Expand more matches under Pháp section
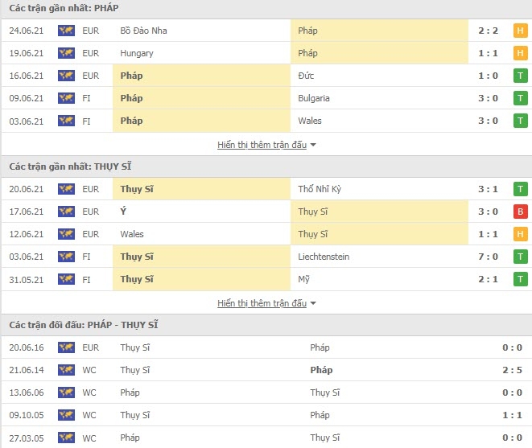 [262, 145]
